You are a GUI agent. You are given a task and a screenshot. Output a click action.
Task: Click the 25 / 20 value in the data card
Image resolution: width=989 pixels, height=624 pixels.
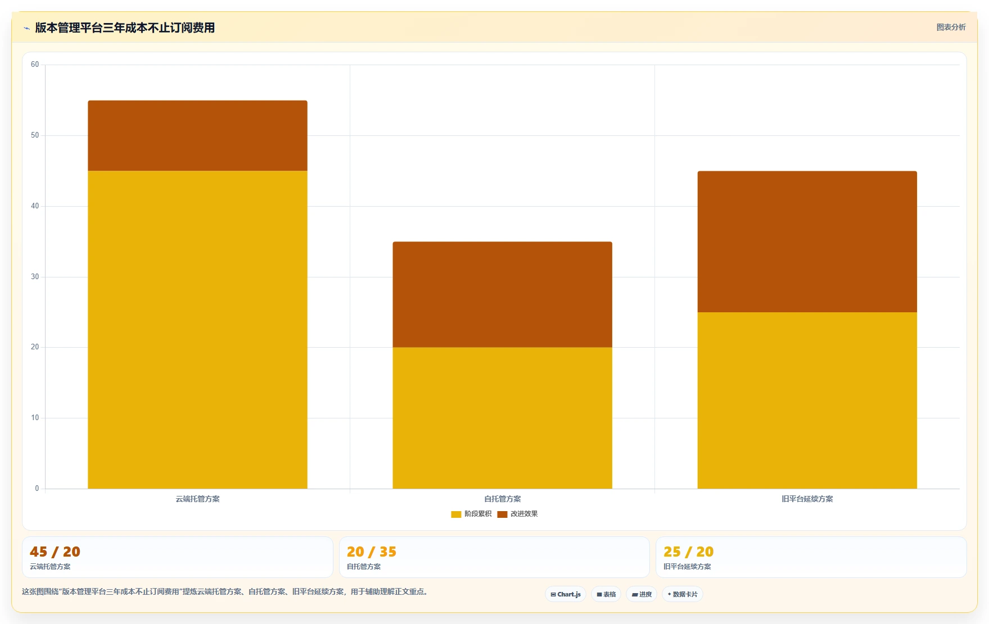tap(688, 552)
